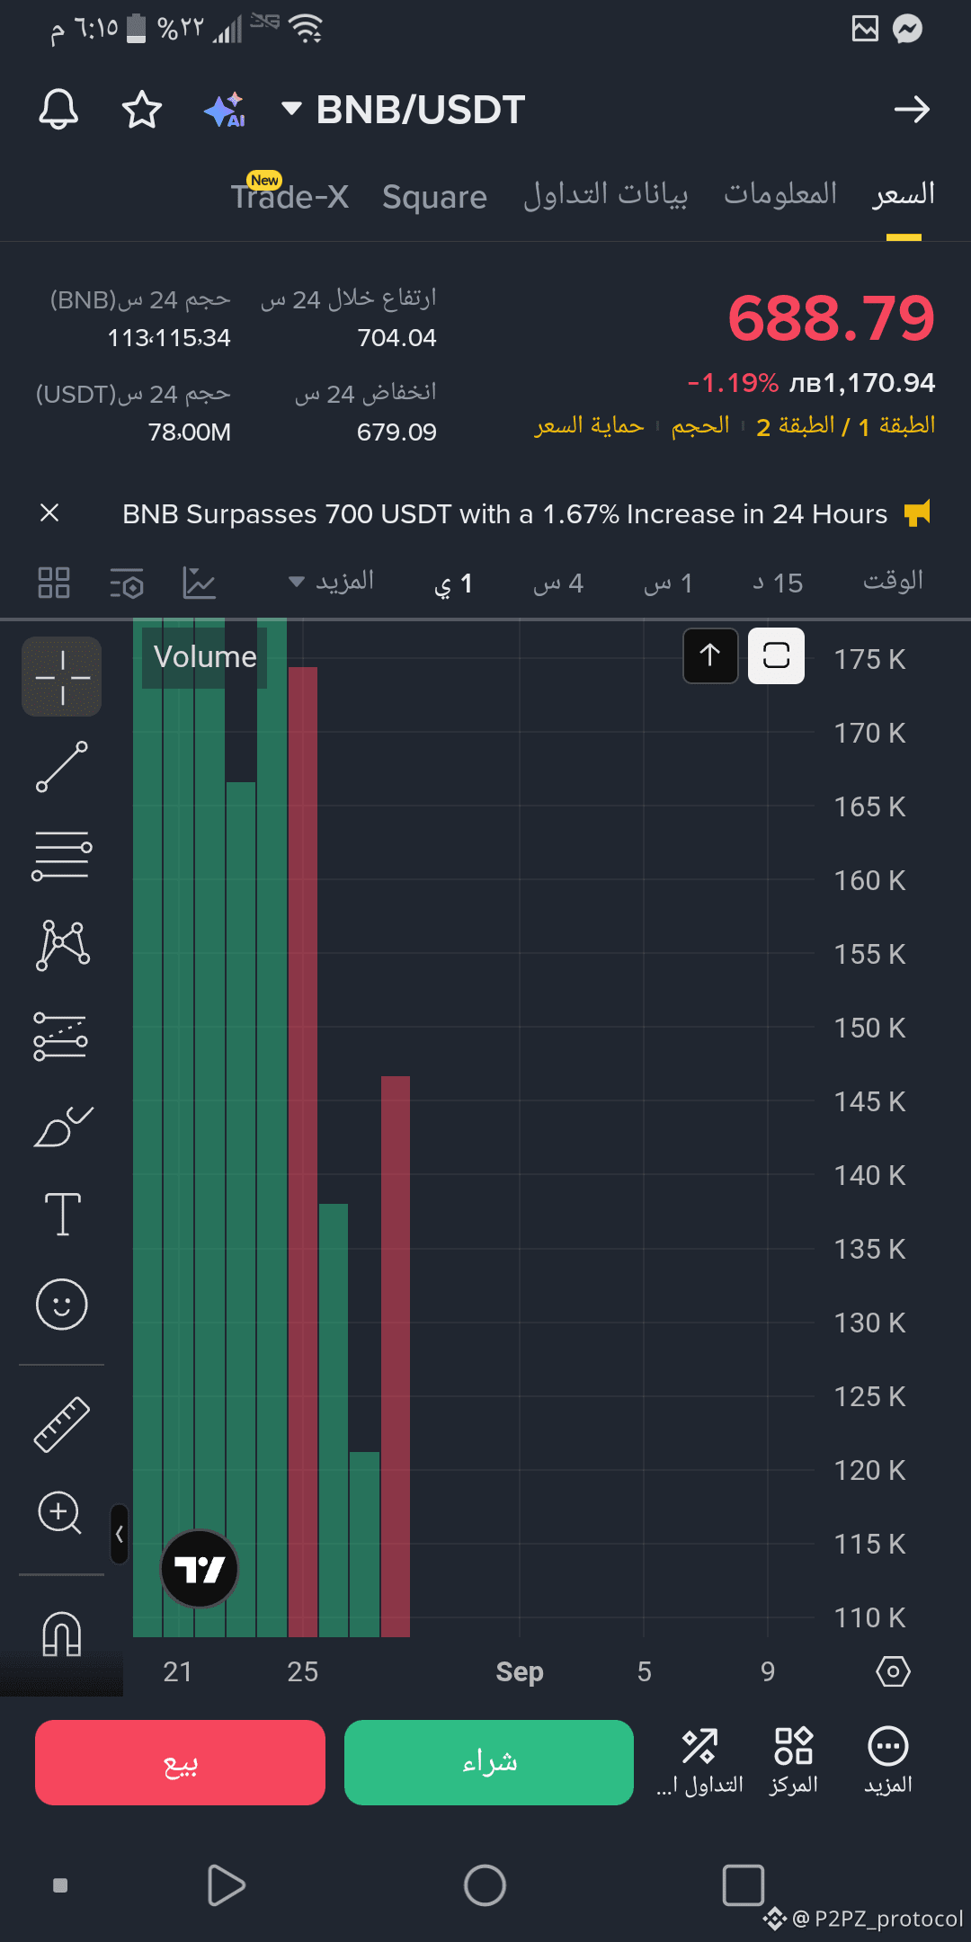This screenshot has width=971, height=1942.
Task: Select the ruler measure tool
Action: [x=62, y=1424]
